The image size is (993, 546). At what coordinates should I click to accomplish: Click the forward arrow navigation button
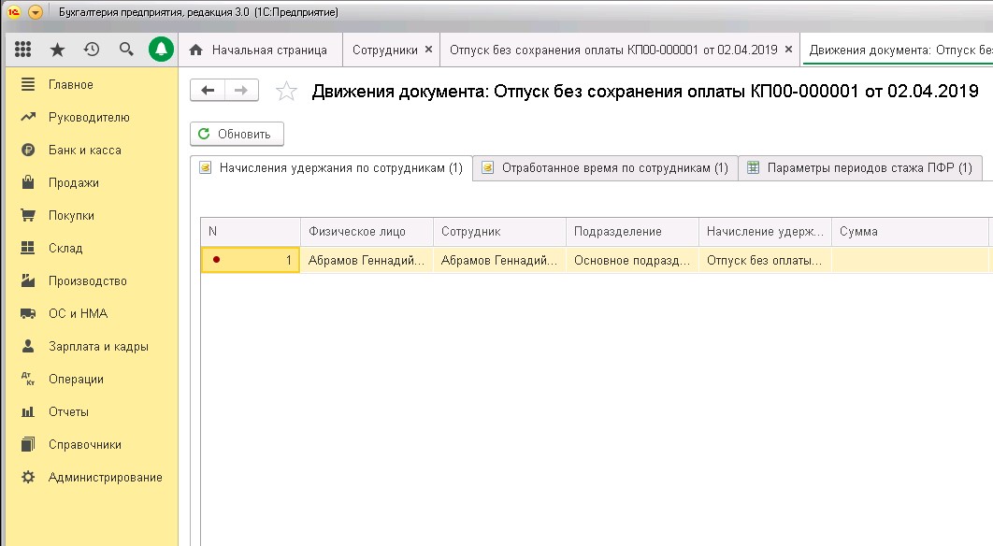point(240,90)
